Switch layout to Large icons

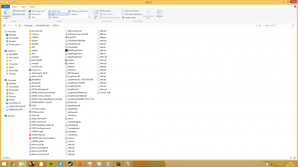coord(55,11)
